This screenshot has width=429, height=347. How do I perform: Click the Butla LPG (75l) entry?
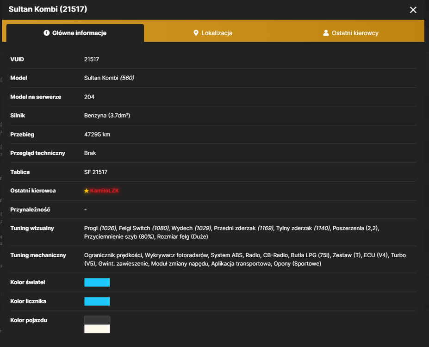tap(310, 255)
